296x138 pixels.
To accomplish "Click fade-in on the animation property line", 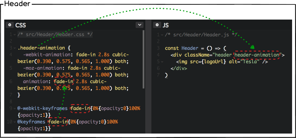I will coord(64,82).
